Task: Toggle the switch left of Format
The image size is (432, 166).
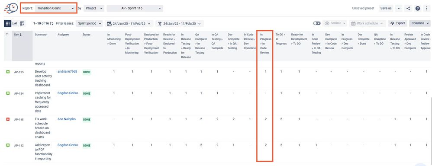Action: pyautogui.click(x=316, y=23)
